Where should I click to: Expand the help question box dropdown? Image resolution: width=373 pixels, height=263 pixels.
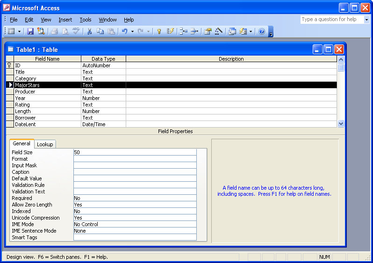[366, 20]
